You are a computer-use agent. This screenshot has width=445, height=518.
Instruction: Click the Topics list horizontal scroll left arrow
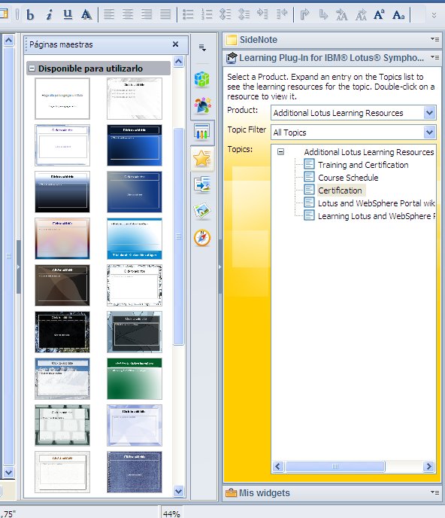tap(278, 467)
